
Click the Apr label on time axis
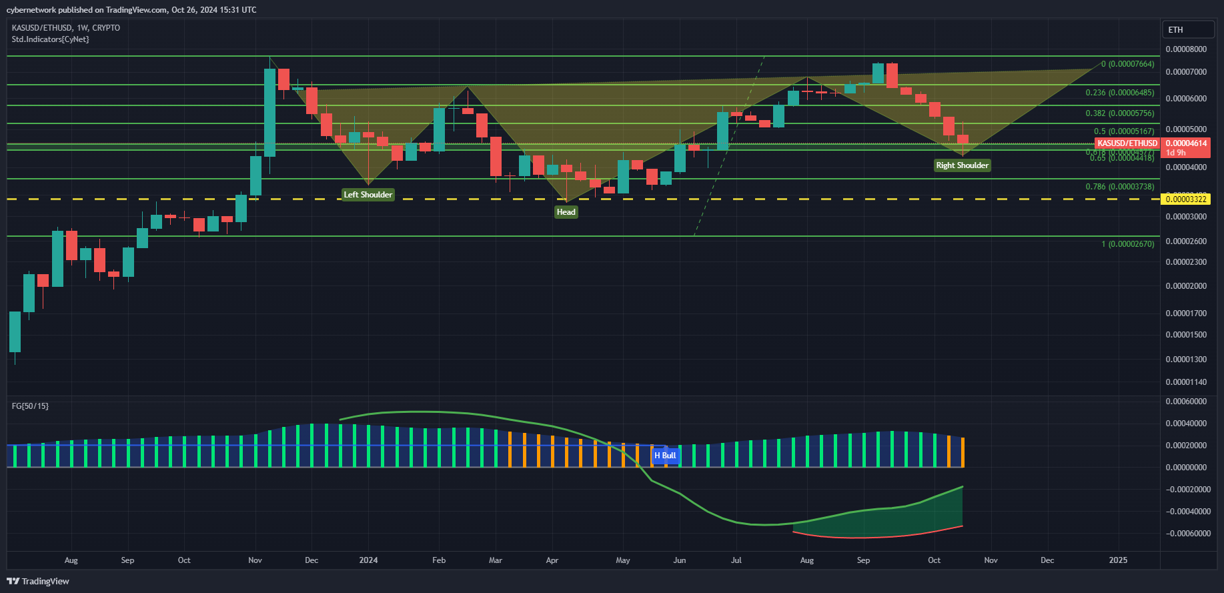552,560
